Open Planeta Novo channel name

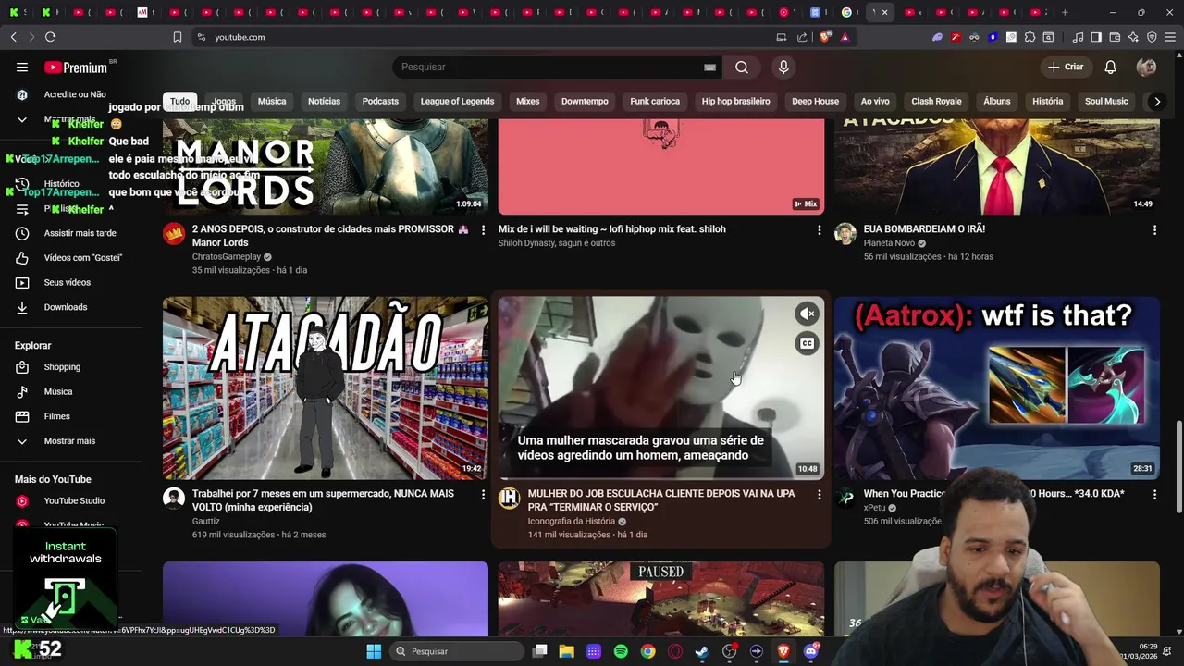(889, 243)
